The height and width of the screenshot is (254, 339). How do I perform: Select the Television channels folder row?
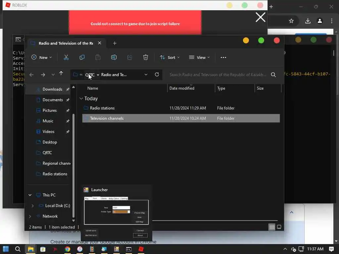[x=181, y=118]
